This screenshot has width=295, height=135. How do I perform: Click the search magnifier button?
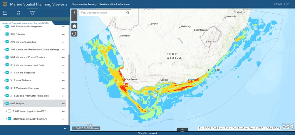pos(128,13)
